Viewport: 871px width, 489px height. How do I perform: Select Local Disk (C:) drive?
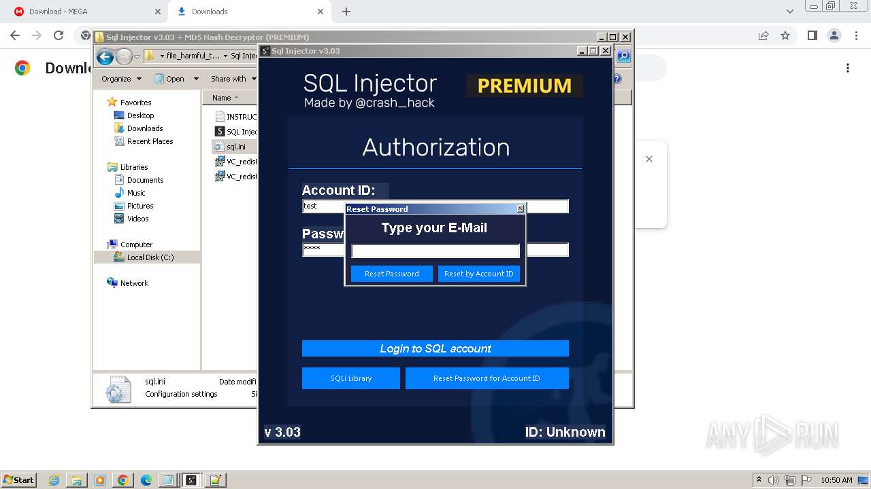pyautogui.click(x=150, y=257)
